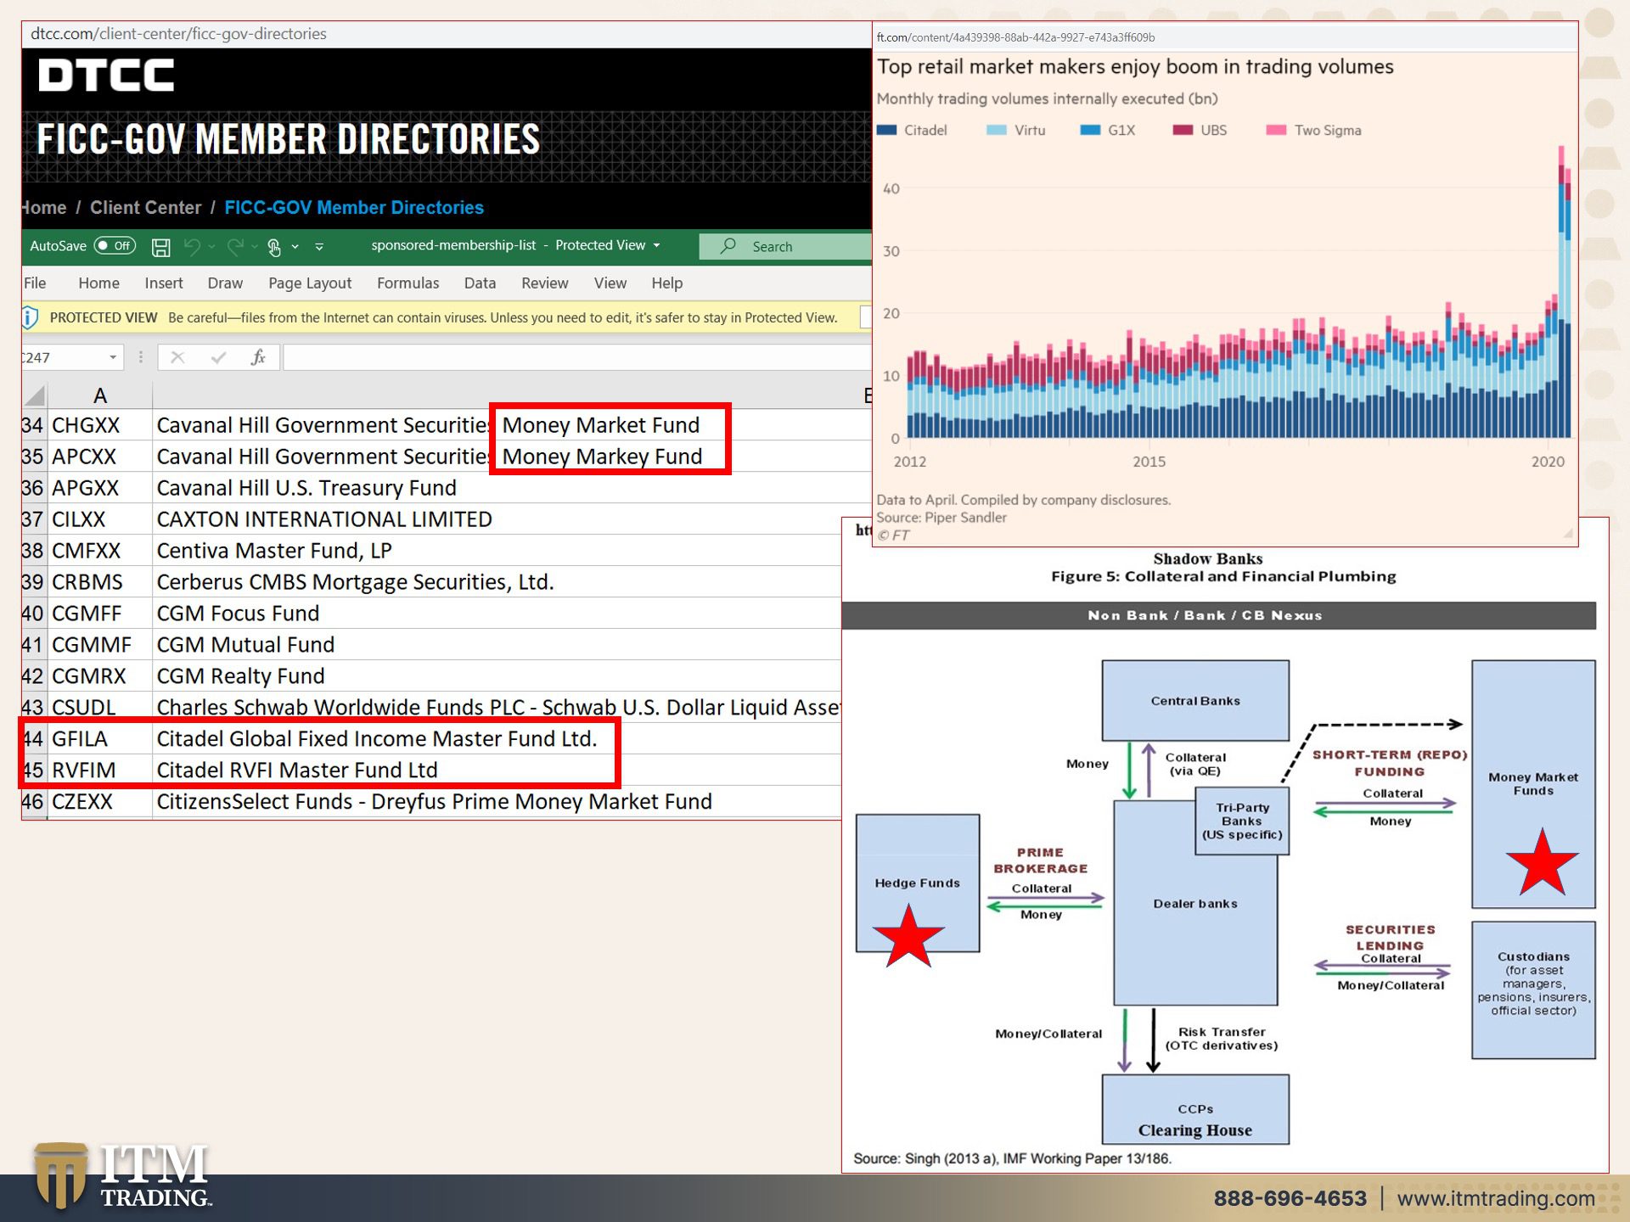Click the CCPs Clearing House box
Screen dimensions: 1630x1222
coord(1195,1110)
